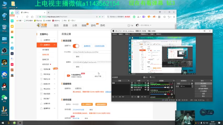Move selected source up in sources list
This screenshot has width=223, height=125.
tap(142, 97)
